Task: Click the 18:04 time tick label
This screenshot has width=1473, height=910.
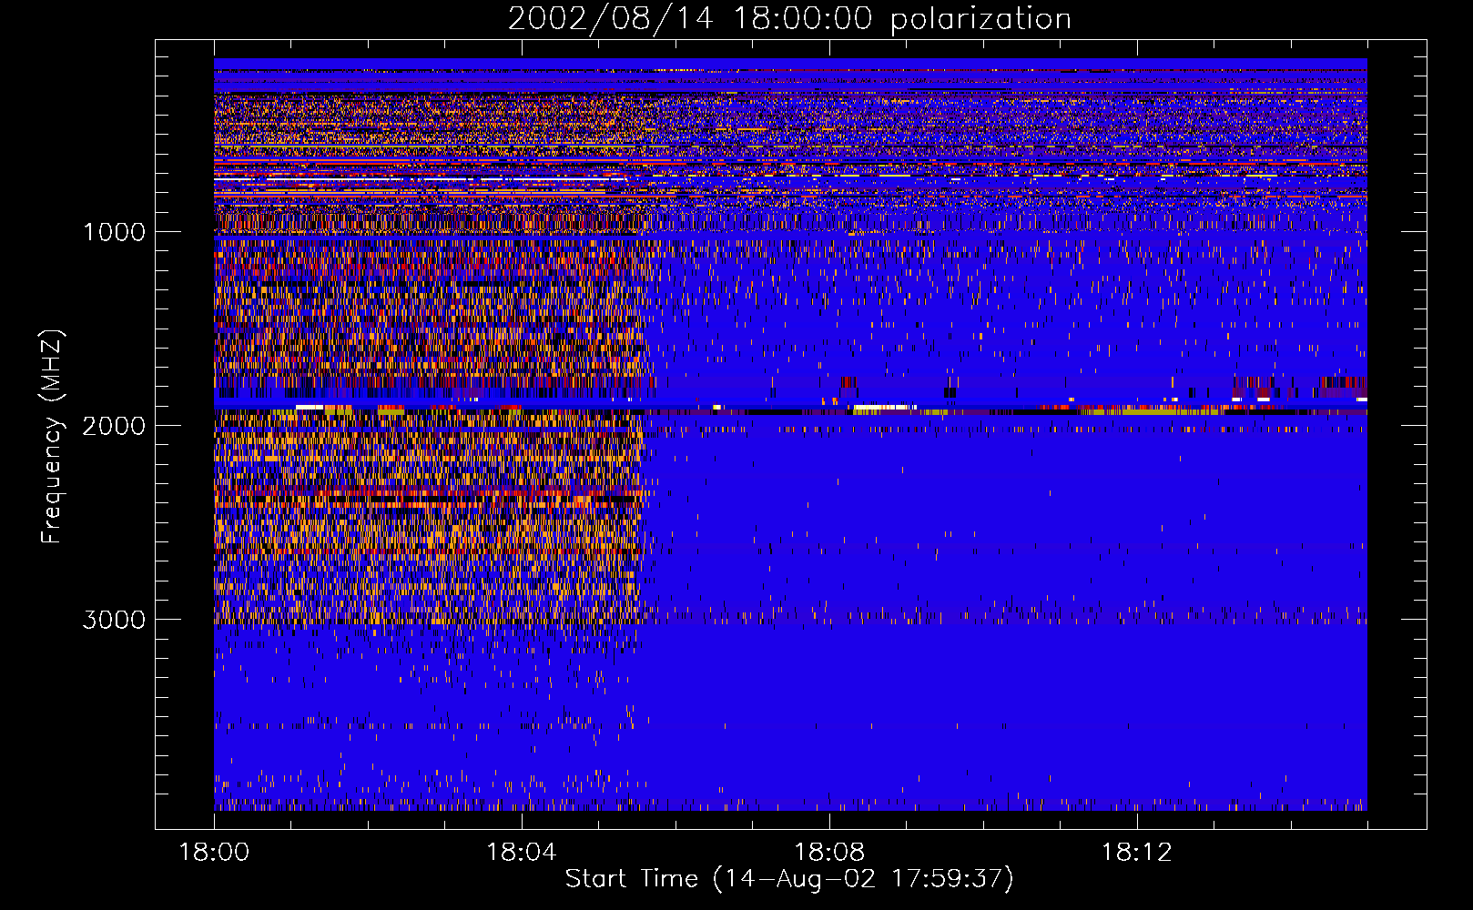Action: pyautogui.click(x=522, y=853)
